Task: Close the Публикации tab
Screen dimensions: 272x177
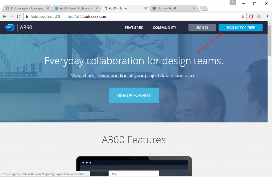Action: coord(48,8)
